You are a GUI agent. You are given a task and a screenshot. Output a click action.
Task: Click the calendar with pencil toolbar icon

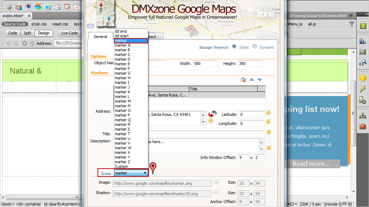tap(58, 7)
